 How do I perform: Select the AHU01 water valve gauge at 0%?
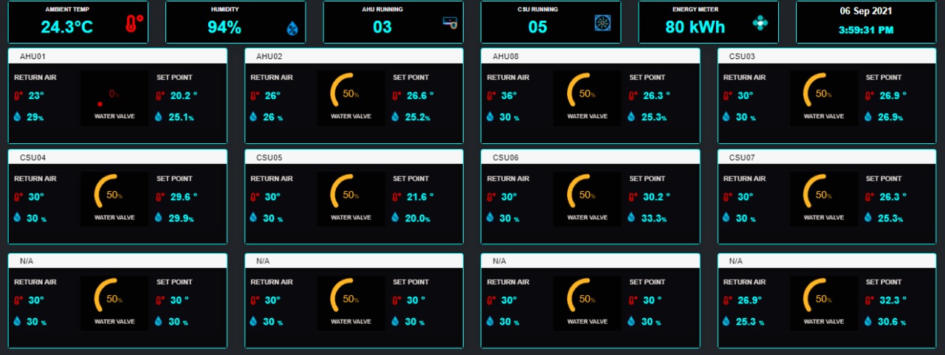pyautogui.click(x=114, y=100)
